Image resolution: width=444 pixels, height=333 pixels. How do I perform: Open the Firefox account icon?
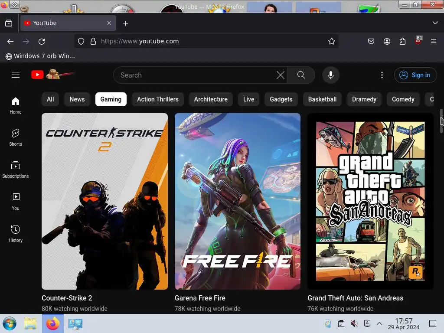point(387,41)
